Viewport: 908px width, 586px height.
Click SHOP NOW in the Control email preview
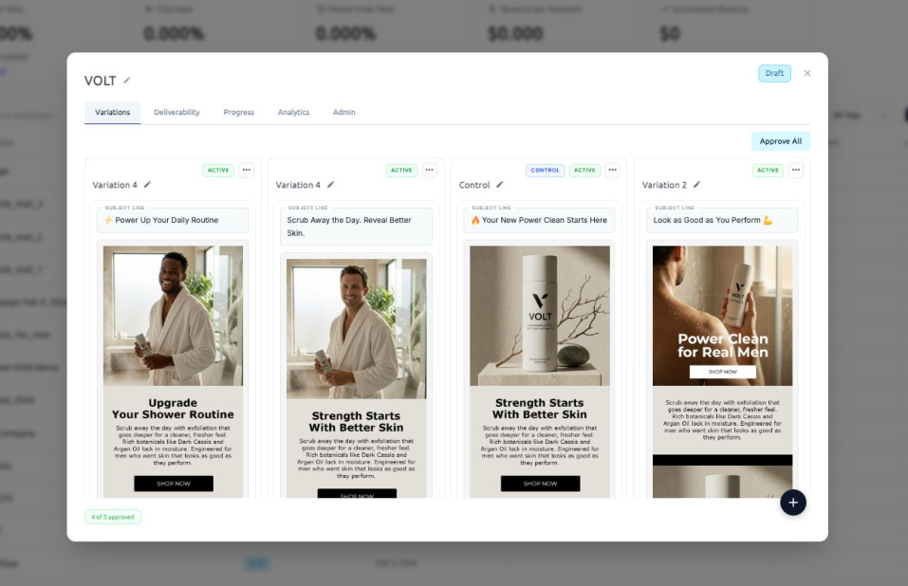(x=540, y=484)
